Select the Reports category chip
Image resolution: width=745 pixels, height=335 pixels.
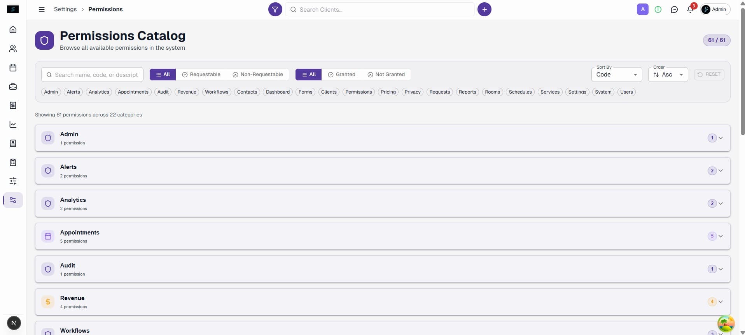point(467,92)
